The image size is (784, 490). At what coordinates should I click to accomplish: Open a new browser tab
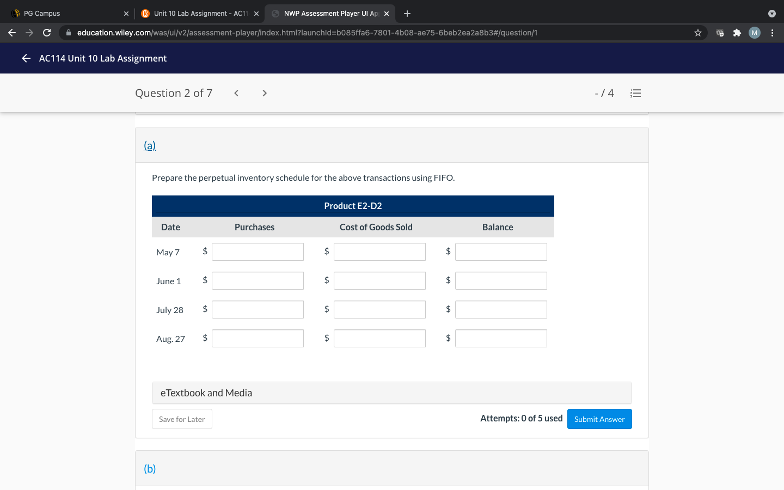point(407,14)
